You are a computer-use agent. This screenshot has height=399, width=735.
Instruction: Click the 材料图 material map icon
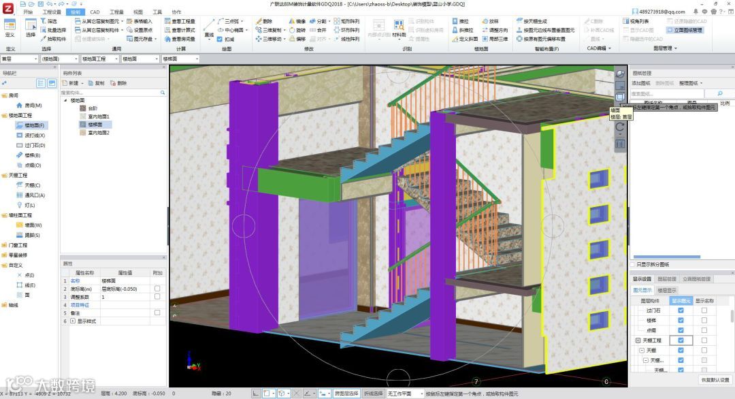tap(399, 28)
